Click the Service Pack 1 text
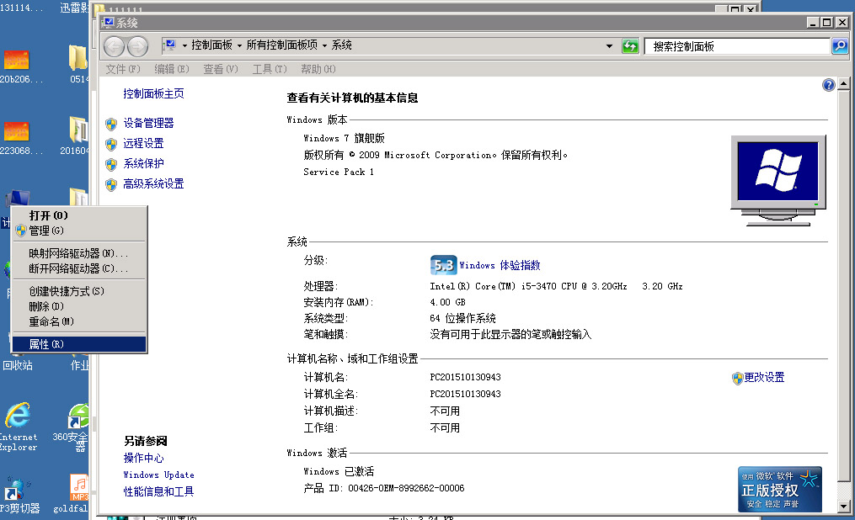The height and width of the screenshot is (520, 855). 339,172
